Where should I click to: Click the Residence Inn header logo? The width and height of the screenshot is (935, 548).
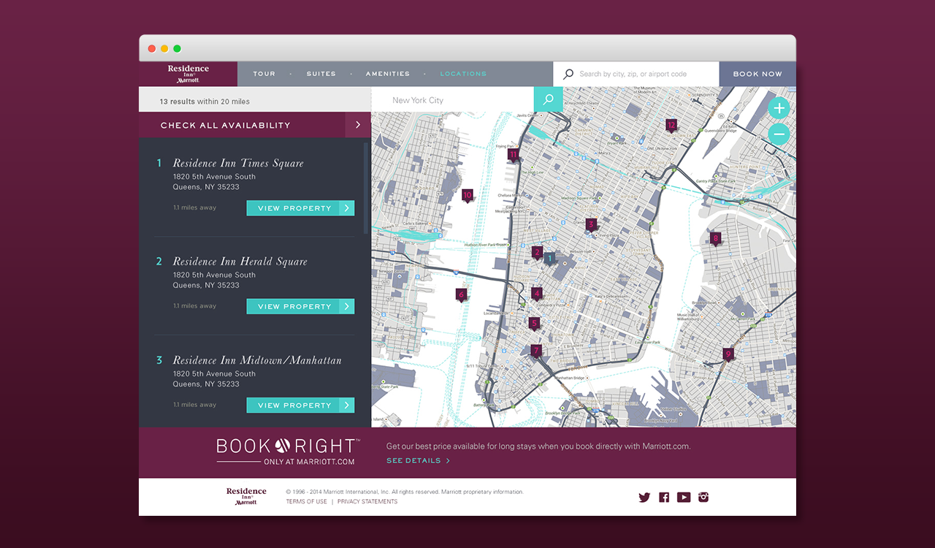point(188,74)
